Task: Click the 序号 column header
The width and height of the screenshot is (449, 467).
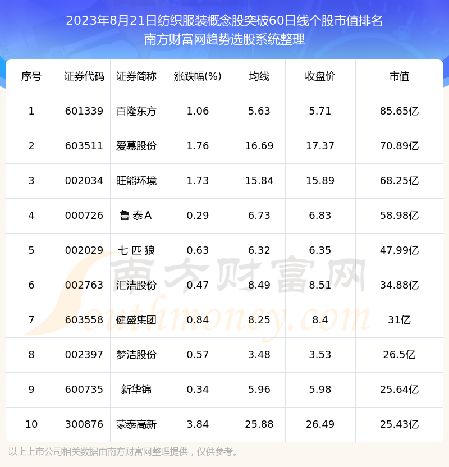Action: tap(31, 76)
